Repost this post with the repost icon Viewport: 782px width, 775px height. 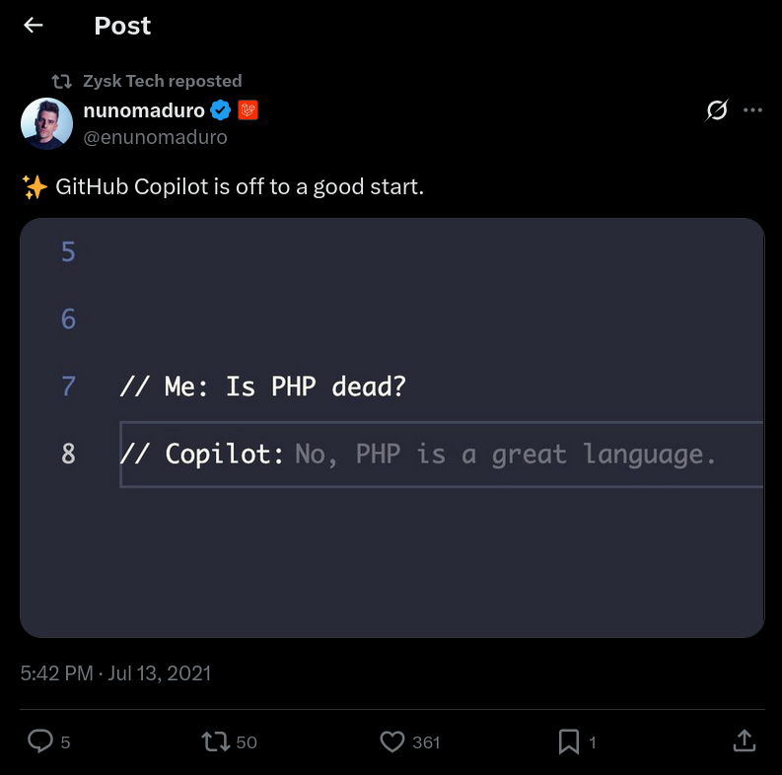tap(215, 741)
